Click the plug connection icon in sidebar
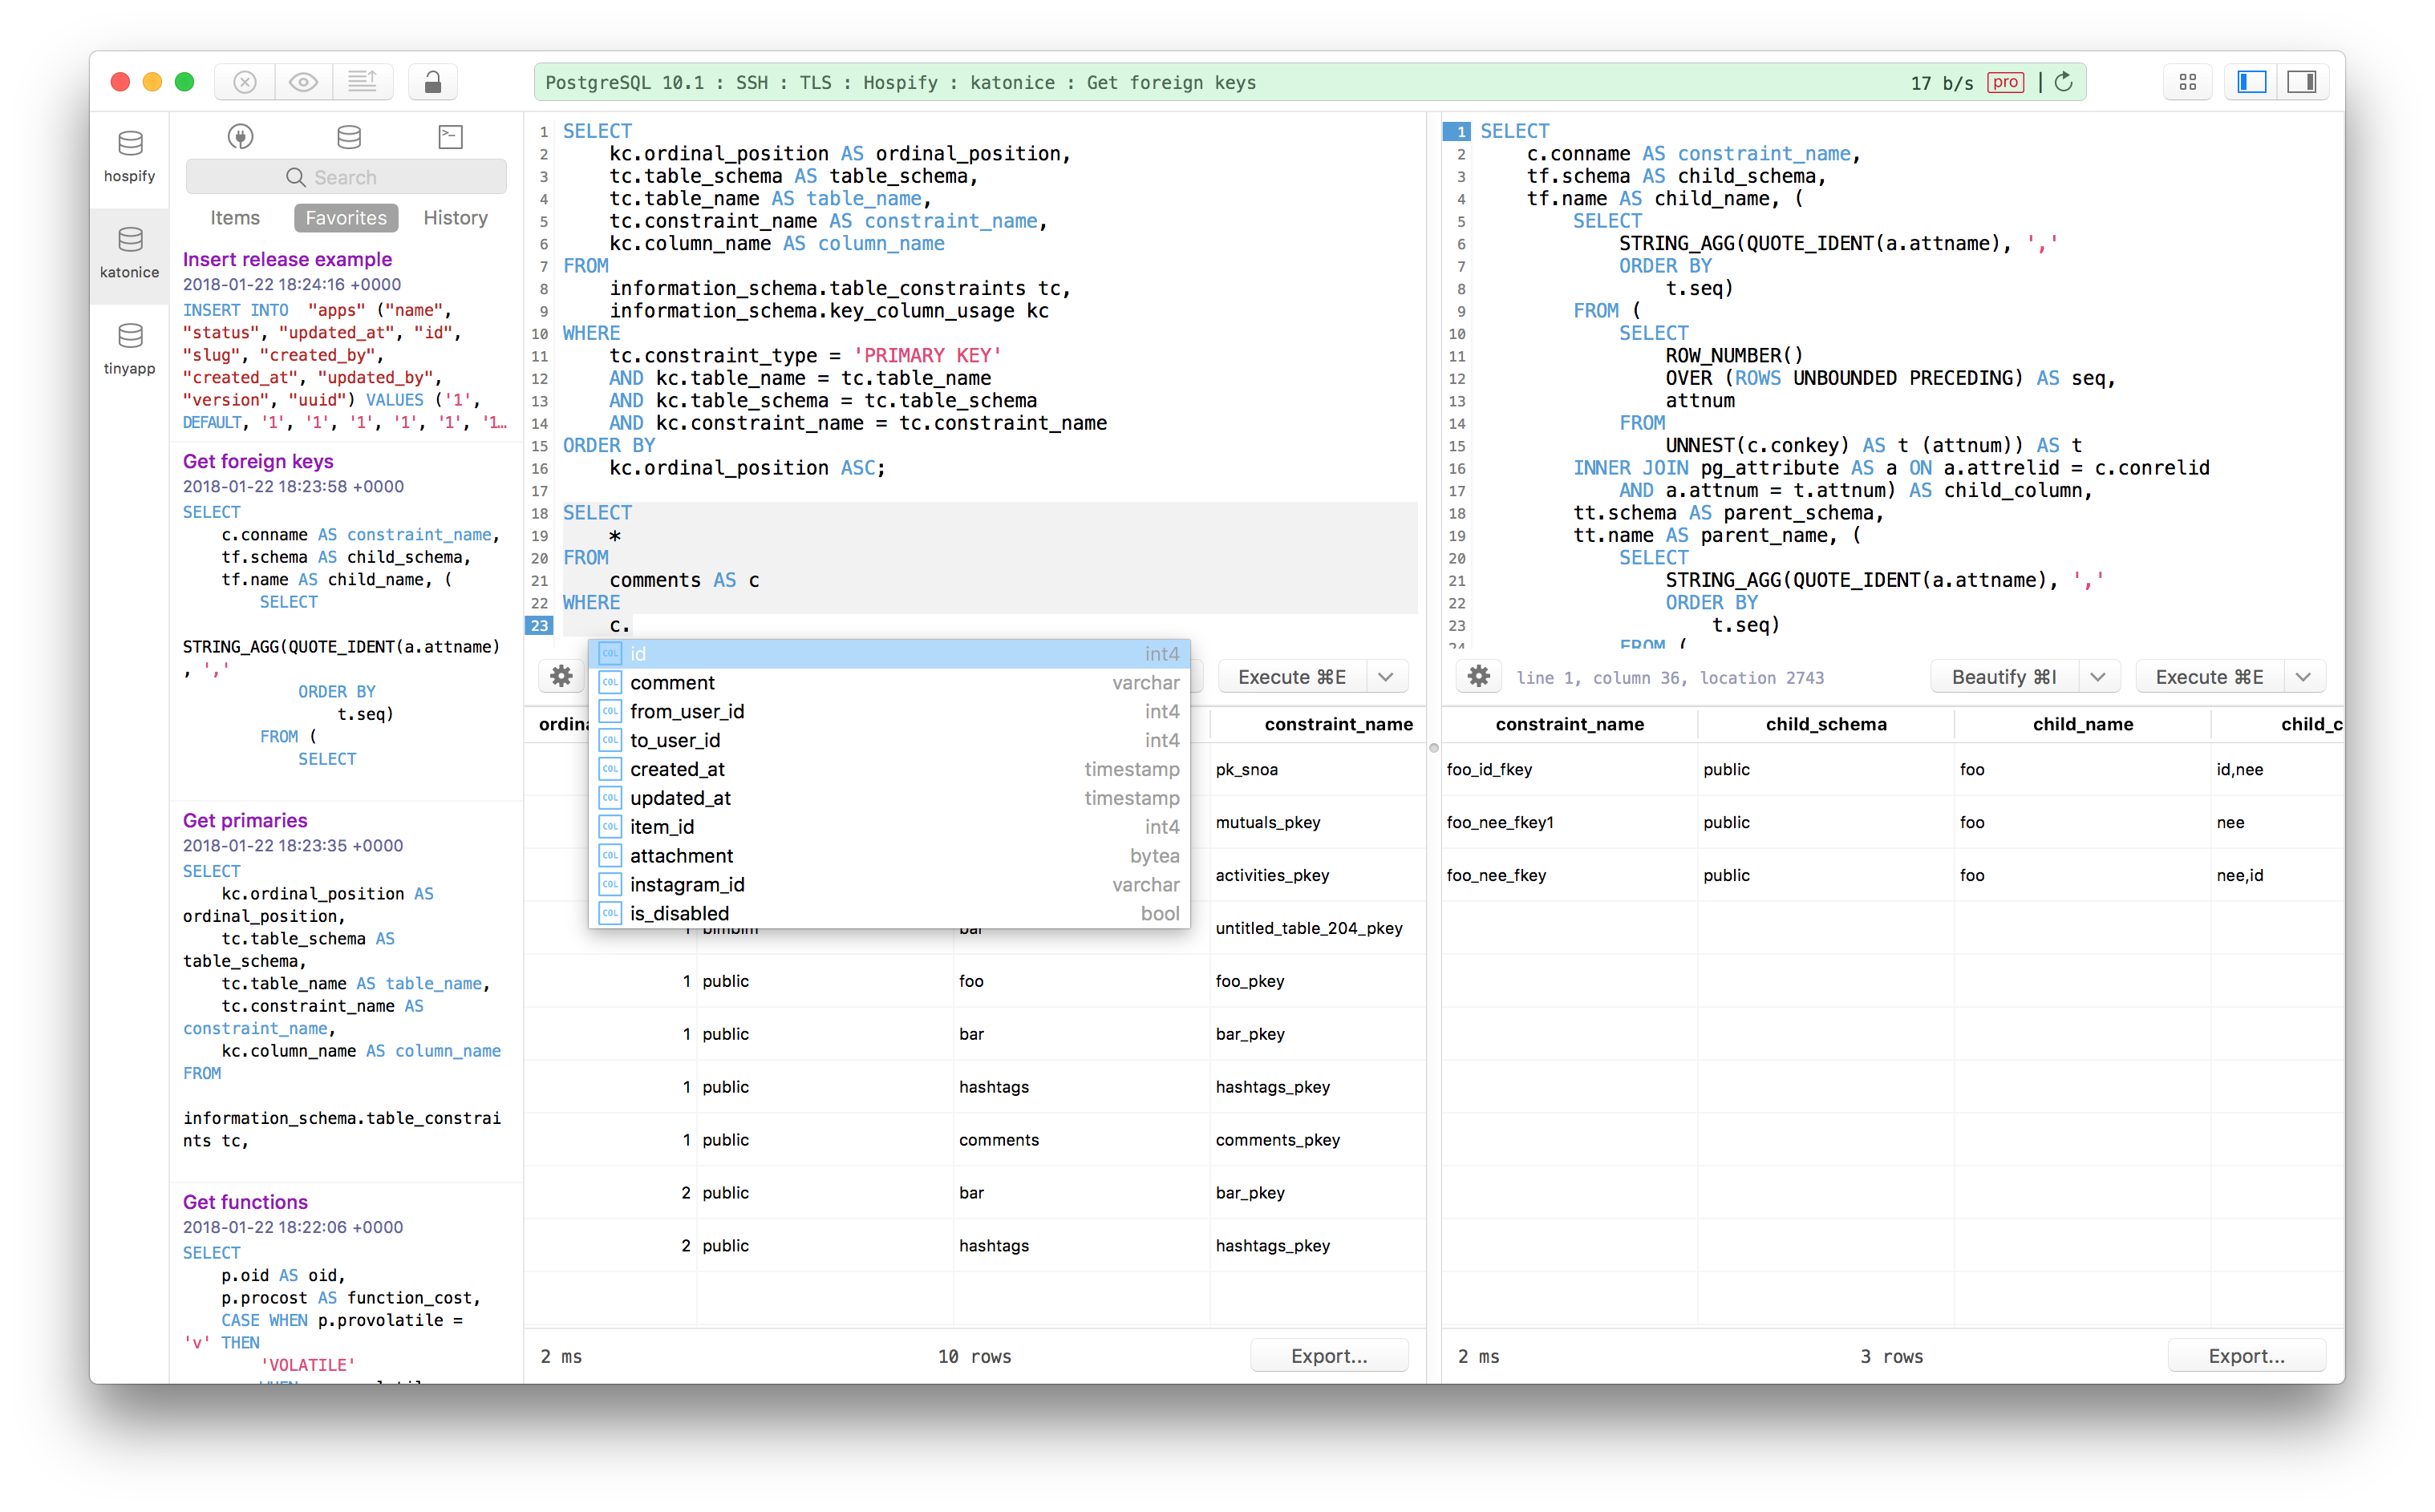 (240, 137)
